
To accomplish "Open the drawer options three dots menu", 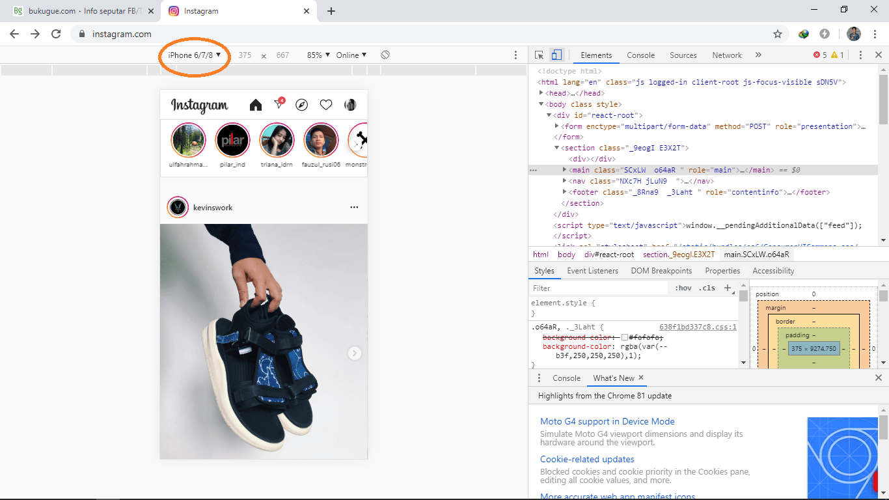I will pyautogui.click(x=539, y=378).
